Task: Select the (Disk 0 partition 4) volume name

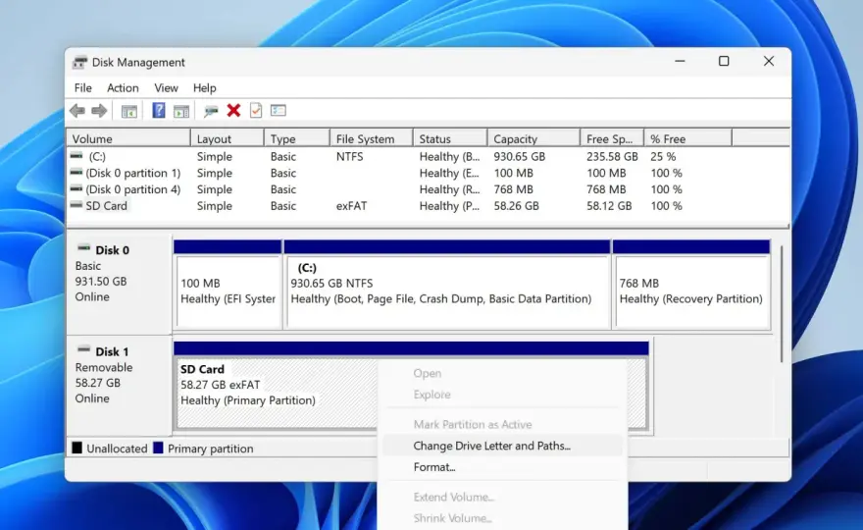Action: coord(133,189)
